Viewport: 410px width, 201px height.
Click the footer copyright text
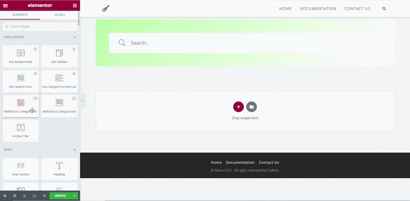[245, 170]
